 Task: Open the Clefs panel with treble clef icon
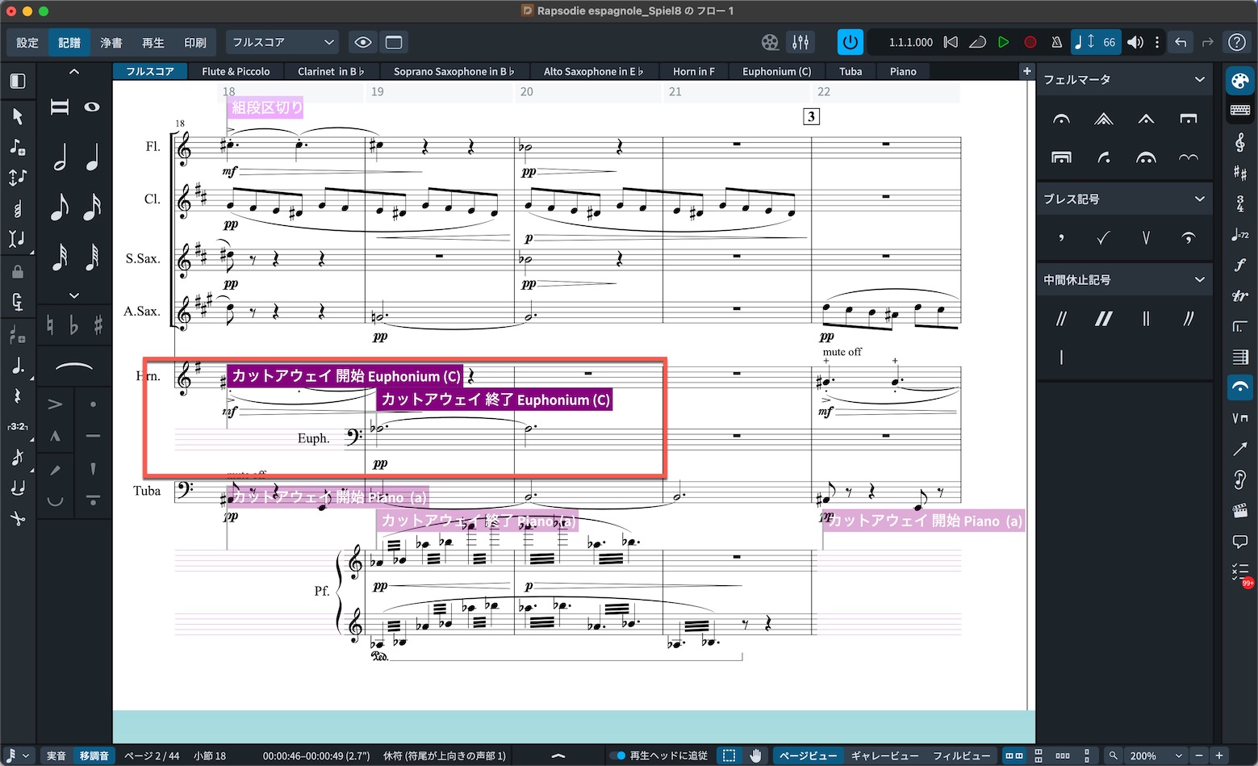click(x=1239, y=143)
